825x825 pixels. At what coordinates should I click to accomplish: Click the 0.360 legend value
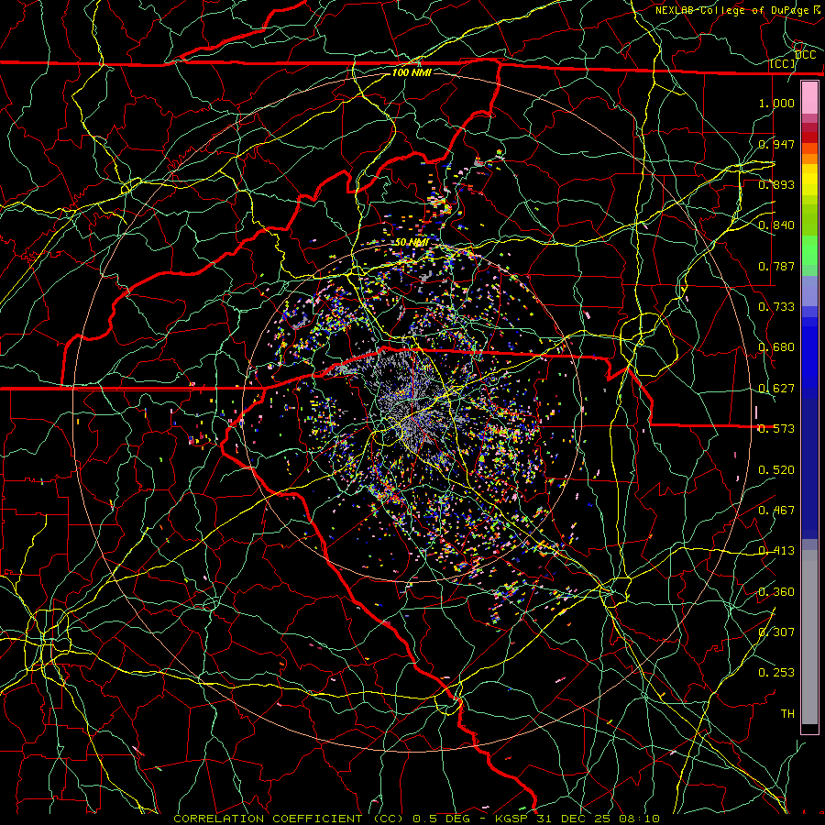tap(776, 592)
